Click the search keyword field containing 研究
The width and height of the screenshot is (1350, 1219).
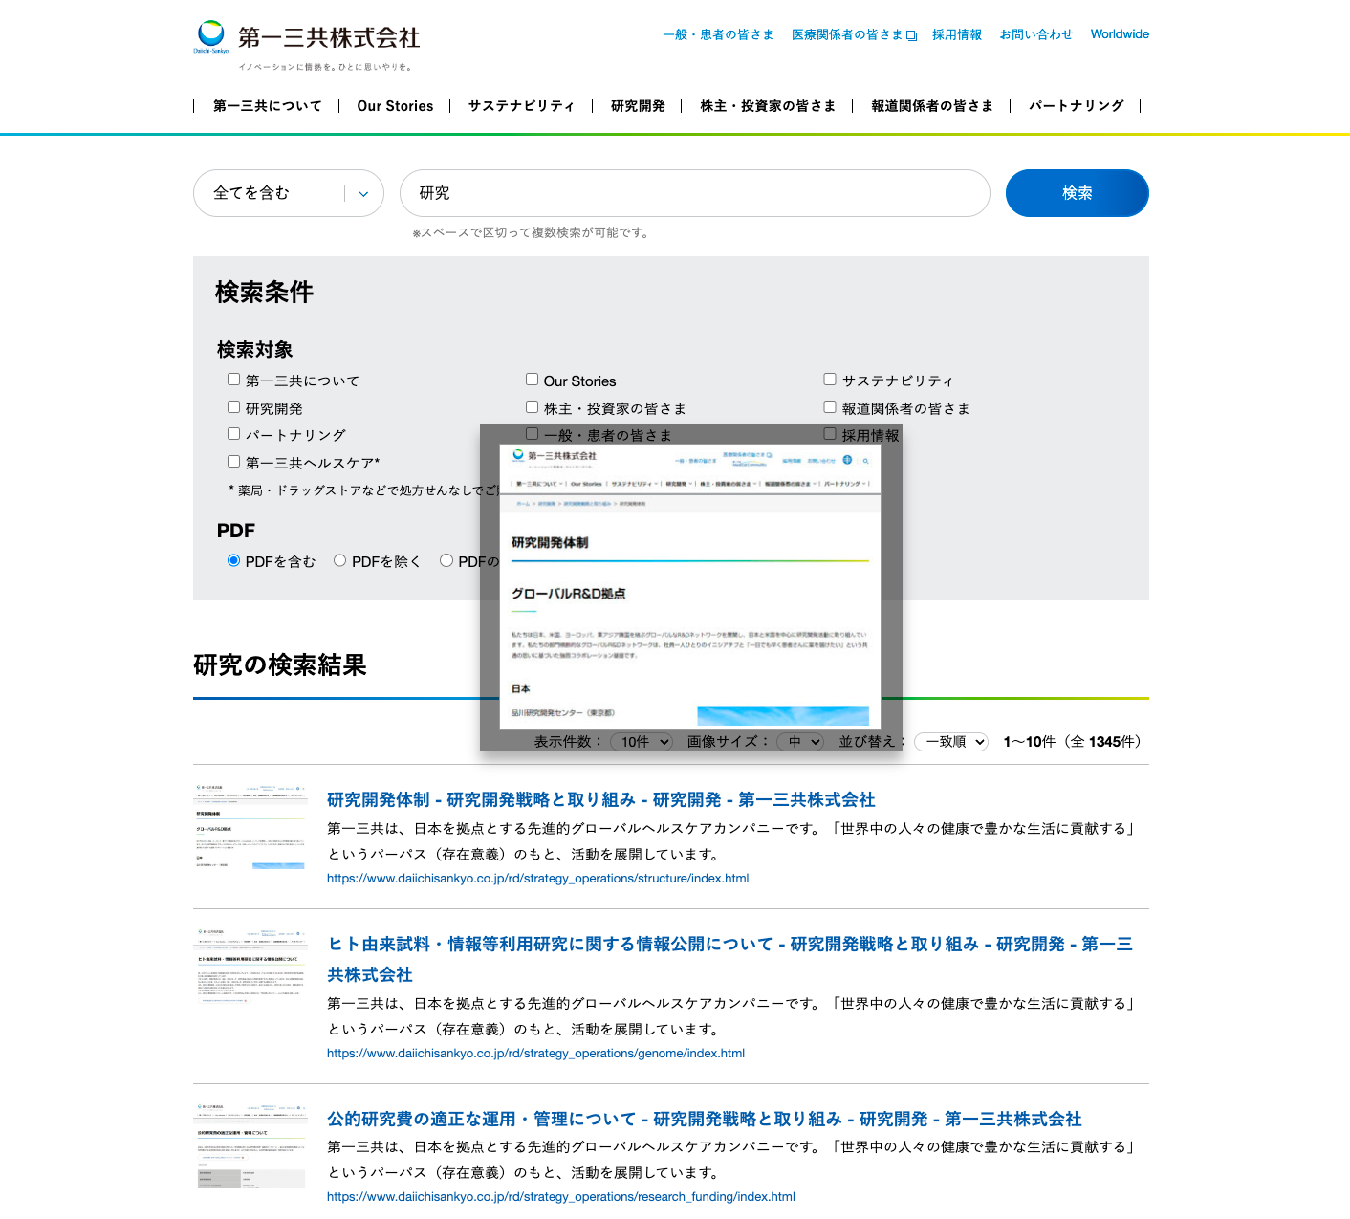pyautogui.click(x=695, y=193)
